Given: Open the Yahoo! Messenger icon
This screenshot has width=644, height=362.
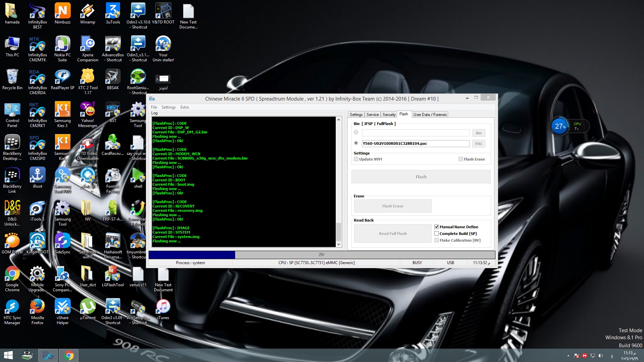Looking at the screenshot, I should [x=88, y=114].
